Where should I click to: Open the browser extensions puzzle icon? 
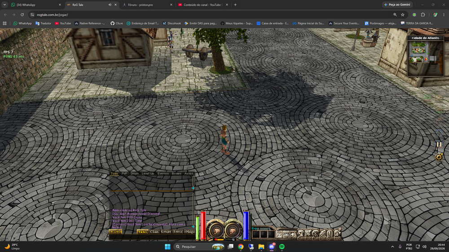(x=423, y=15)
